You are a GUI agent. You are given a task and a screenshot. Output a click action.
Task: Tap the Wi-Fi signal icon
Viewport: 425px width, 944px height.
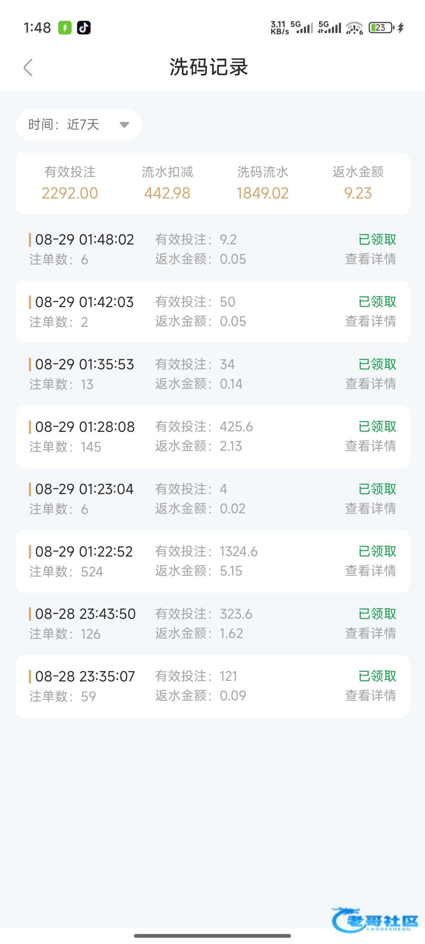(x=354, y=28)
